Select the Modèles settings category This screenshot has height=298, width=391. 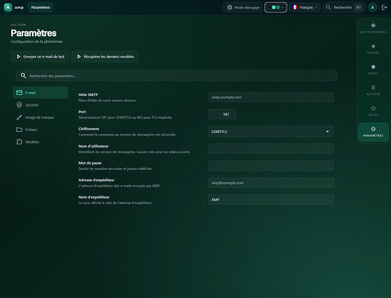point(40,142)
